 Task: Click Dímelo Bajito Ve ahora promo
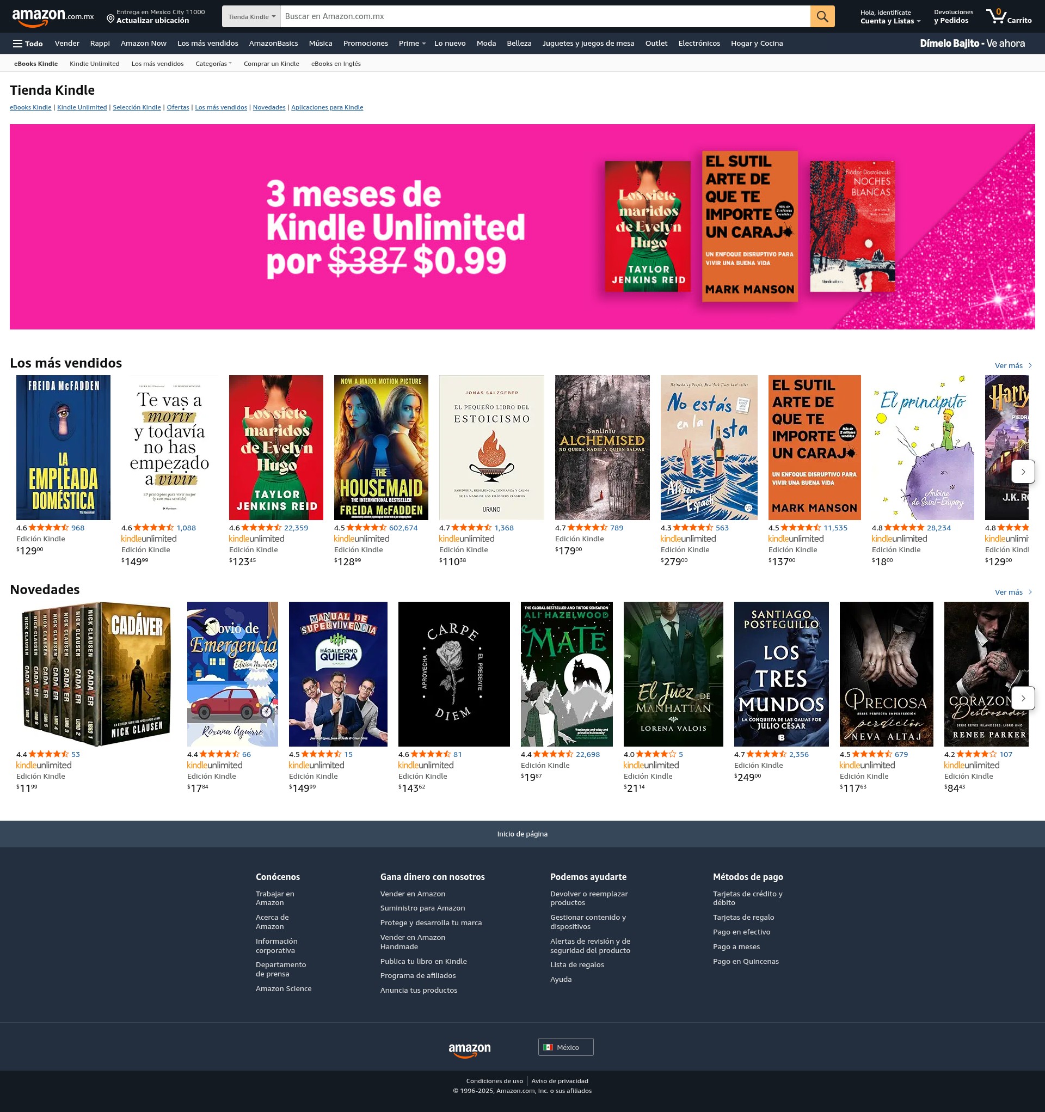pyautogui.click(x=972, y=44)
